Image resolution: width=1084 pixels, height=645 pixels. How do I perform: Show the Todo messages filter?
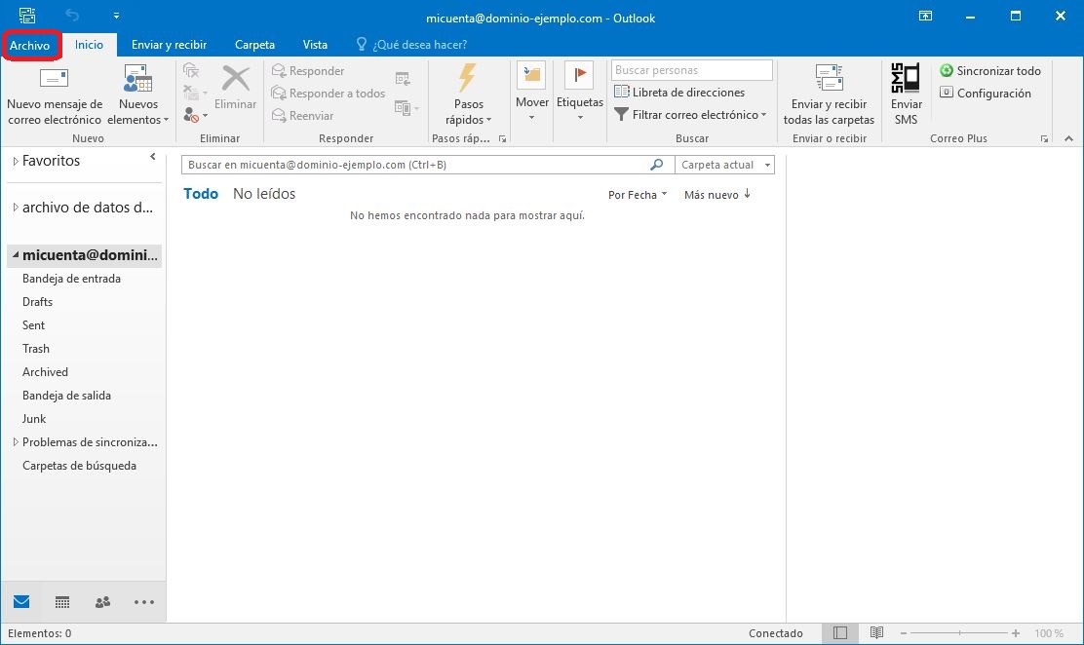tap(201, 194)
